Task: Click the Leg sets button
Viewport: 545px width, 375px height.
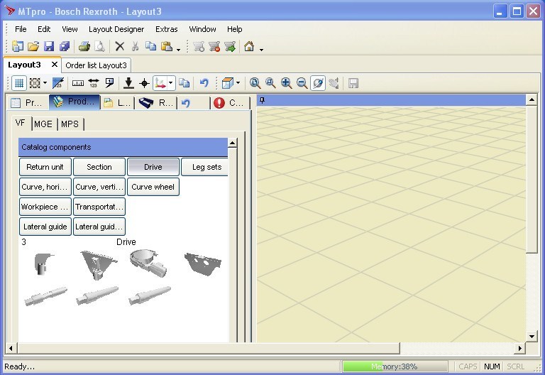Action: pos(205,167)
